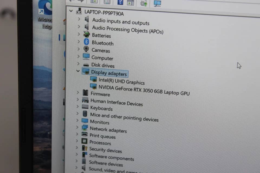Click Scan for hardware changes toolbar icon

point(157,3)
